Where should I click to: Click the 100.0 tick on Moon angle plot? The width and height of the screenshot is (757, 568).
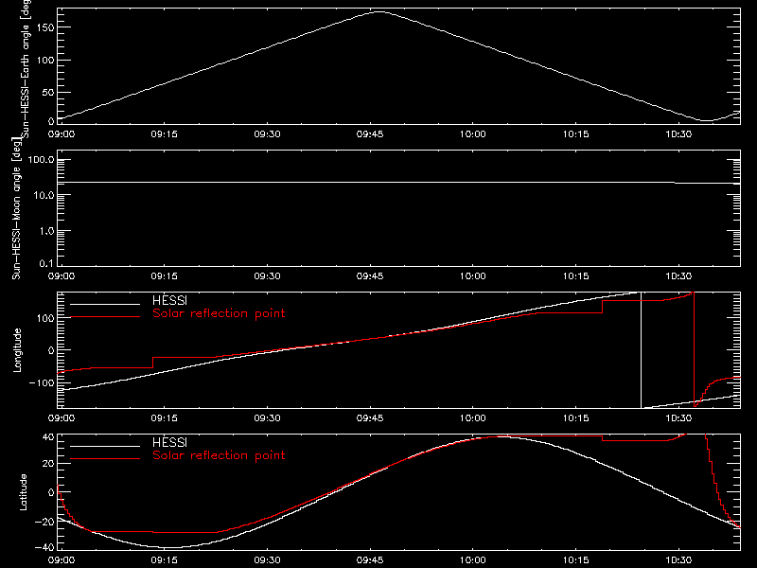(x=41, y=159)
